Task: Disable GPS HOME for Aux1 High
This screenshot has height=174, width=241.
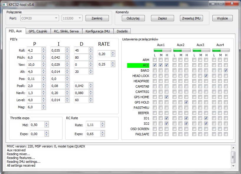Action: tap(166, 97)
